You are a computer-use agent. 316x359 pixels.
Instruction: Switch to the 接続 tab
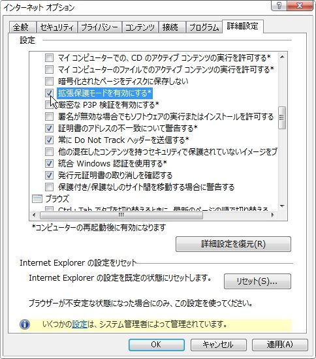pos(172,27)
